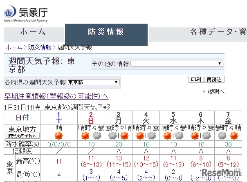The width and height of the screenshot is (247, 182).
Task: Click the 1月31日11時 東京都の週間天気予報 caption
Action: (57, 107)
